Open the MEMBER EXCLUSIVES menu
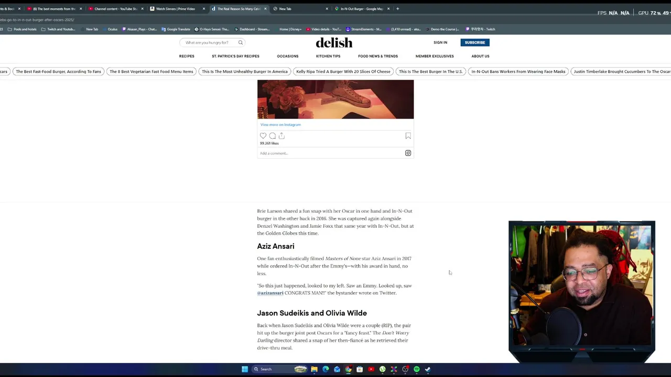 click(435, 56)
